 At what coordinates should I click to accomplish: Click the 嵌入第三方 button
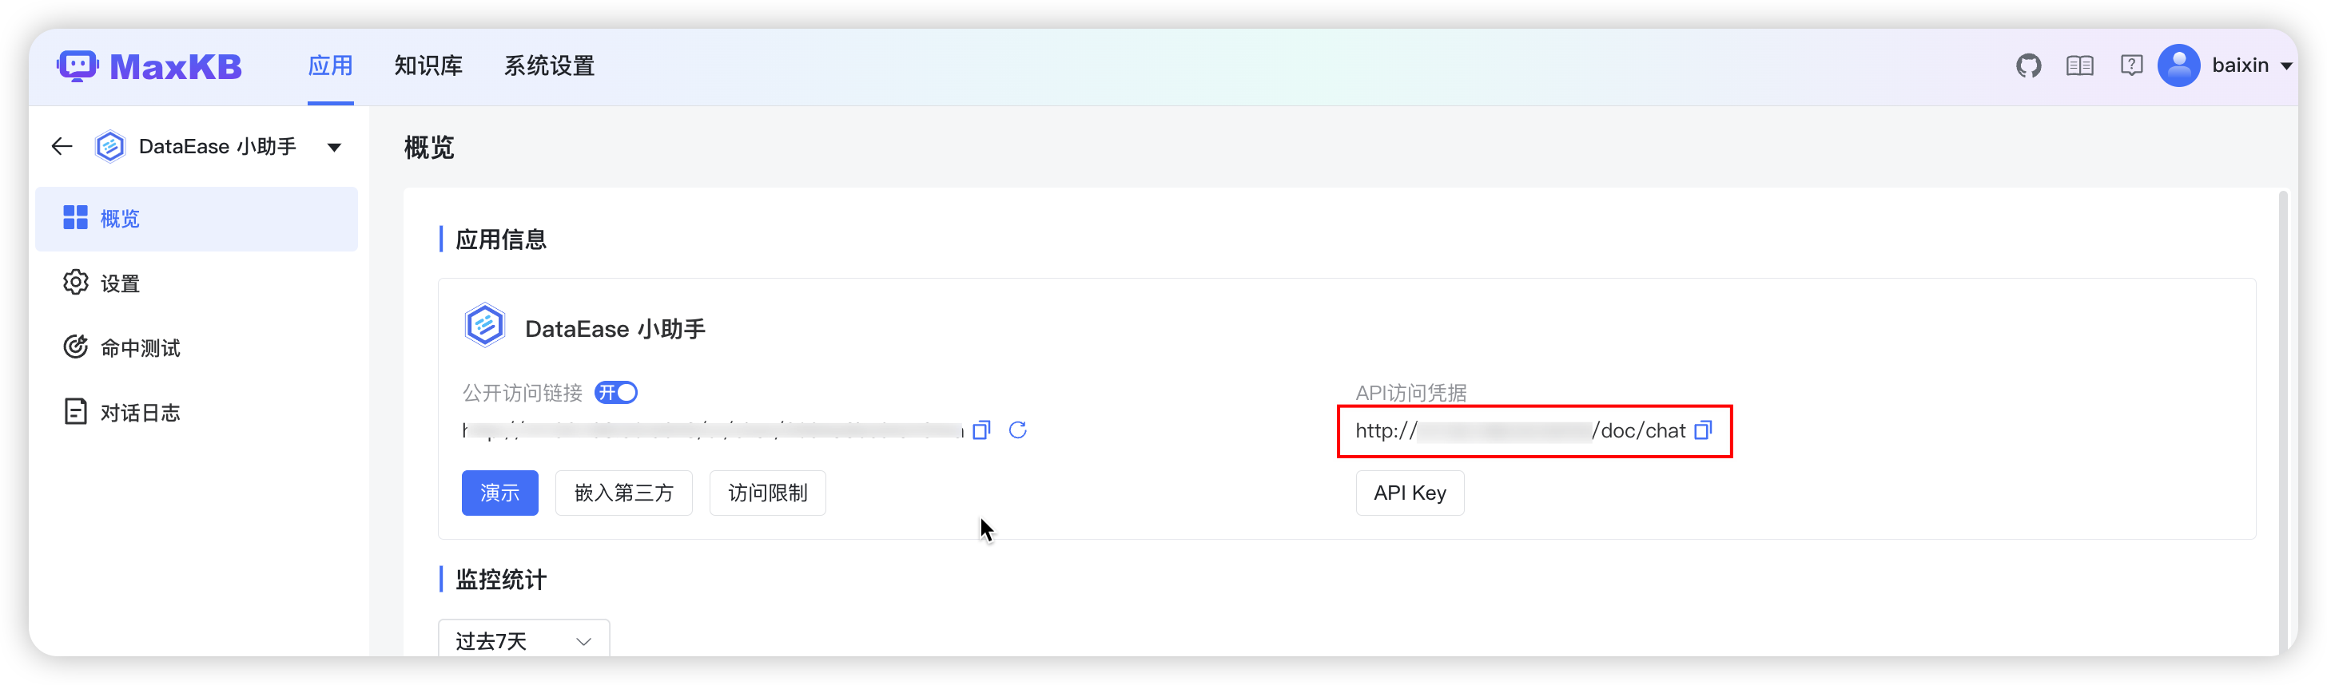[623, 493]
